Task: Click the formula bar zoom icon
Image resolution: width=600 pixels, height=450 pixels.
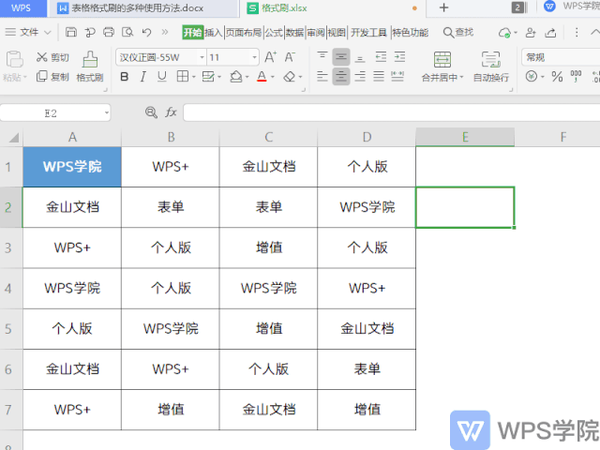Action: point(151,112)
